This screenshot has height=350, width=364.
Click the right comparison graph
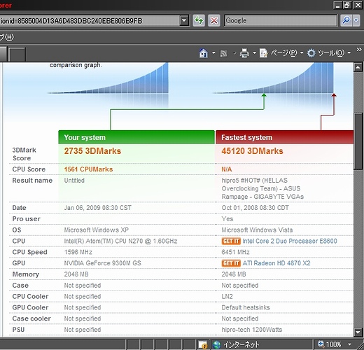(273, 78)
